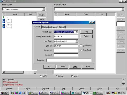Select the [-a-] drive icon

point(4,20)
